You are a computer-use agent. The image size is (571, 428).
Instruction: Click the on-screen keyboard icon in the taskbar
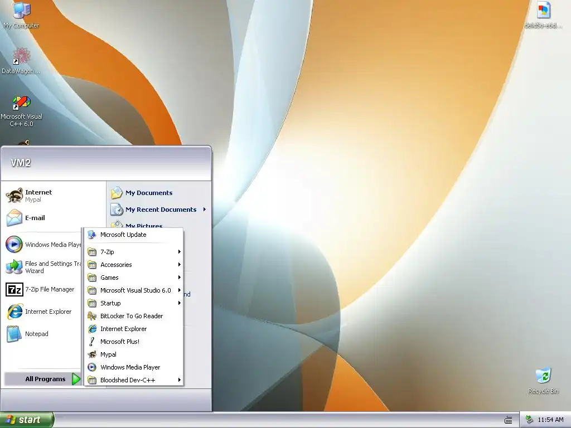coord(509,420)
